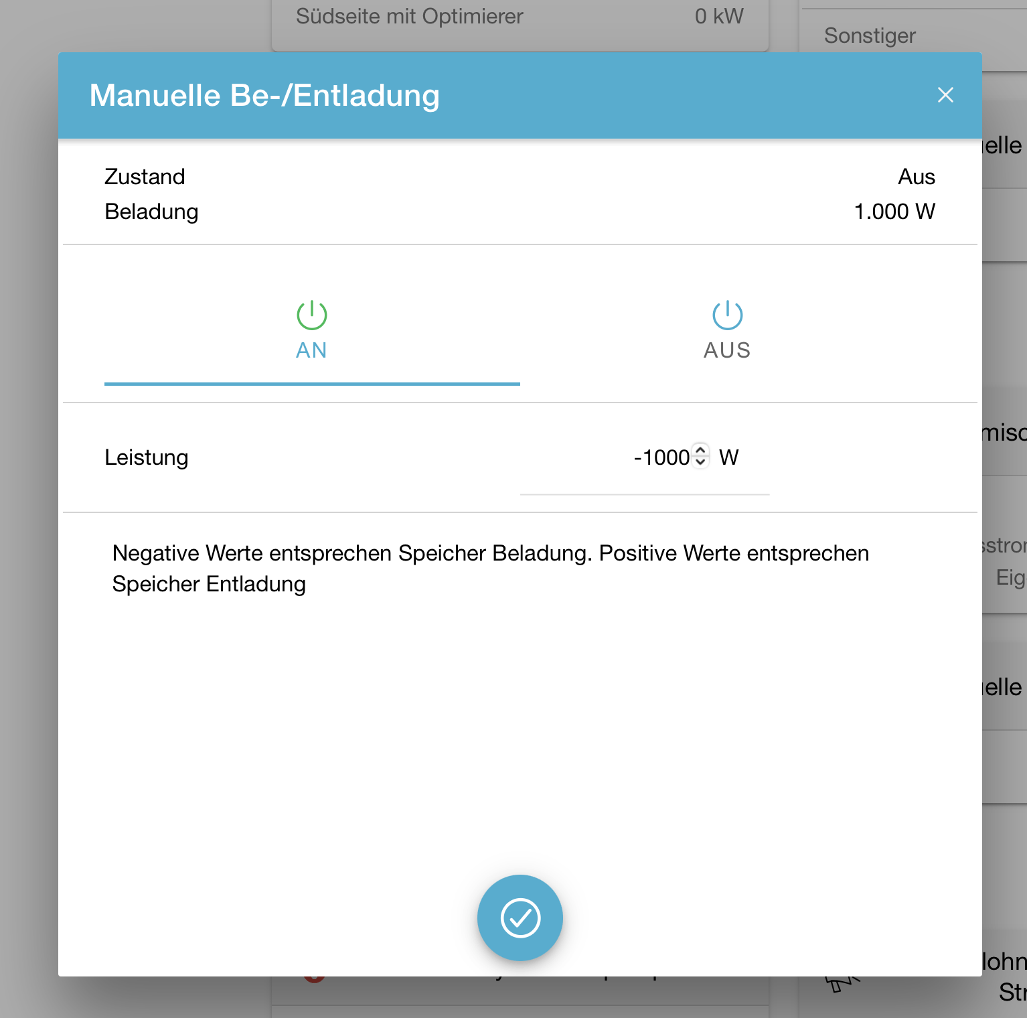Click the Leistung label text
The width and height of the screenshot is (1027, 1018).
click(x=147, y=457)
